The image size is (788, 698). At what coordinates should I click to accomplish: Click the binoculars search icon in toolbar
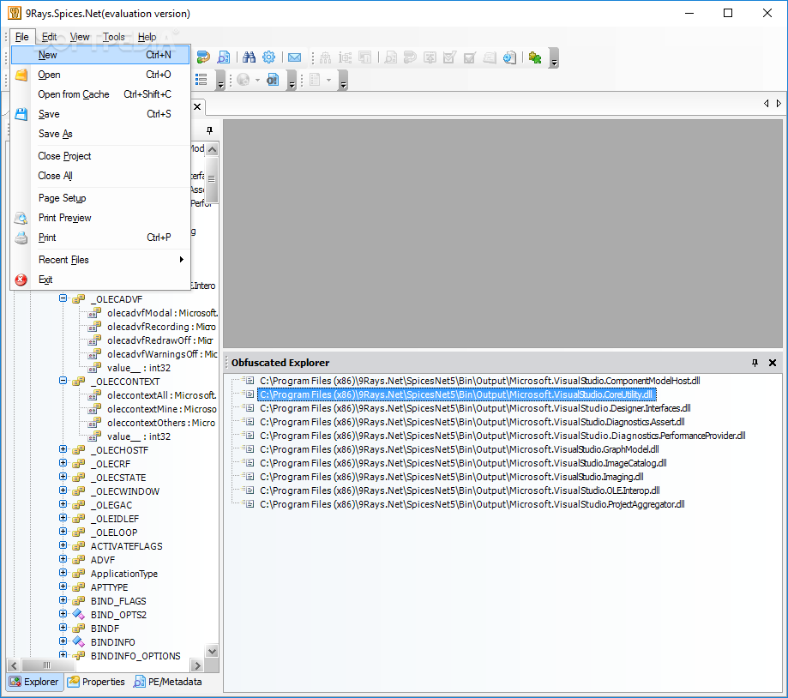[x=249, y=57]
